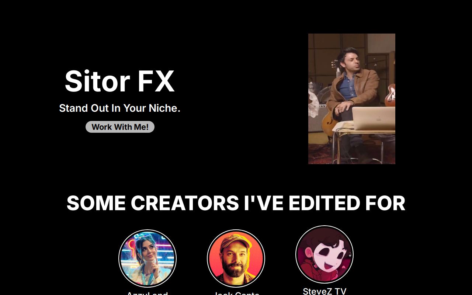Screen dimensions: 472x295
Task: Open the AzzyLand name link
Action: 147,294
